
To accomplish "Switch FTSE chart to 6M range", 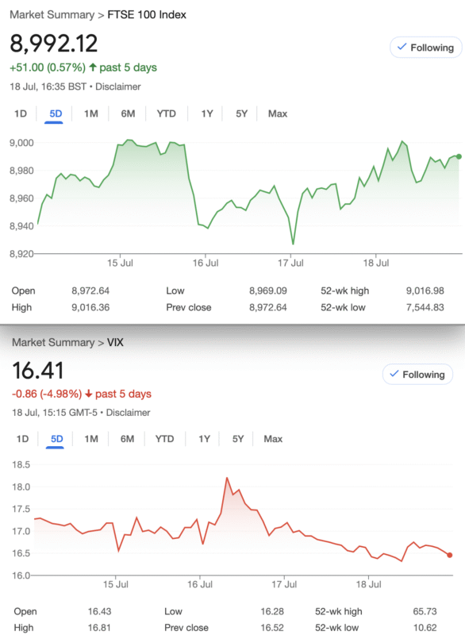I will pyautogui.click(x=128, y=114).
